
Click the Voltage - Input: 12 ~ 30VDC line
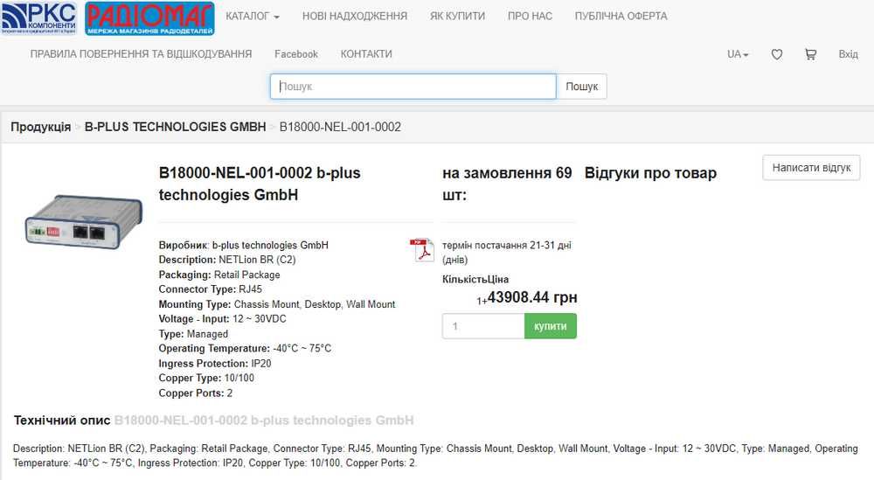pos(222,319)
